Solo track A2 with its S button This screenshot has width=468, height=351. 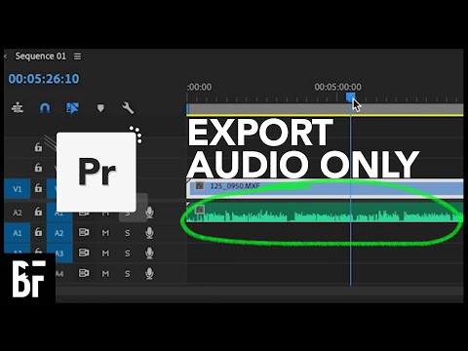click(x=128, y=233)
